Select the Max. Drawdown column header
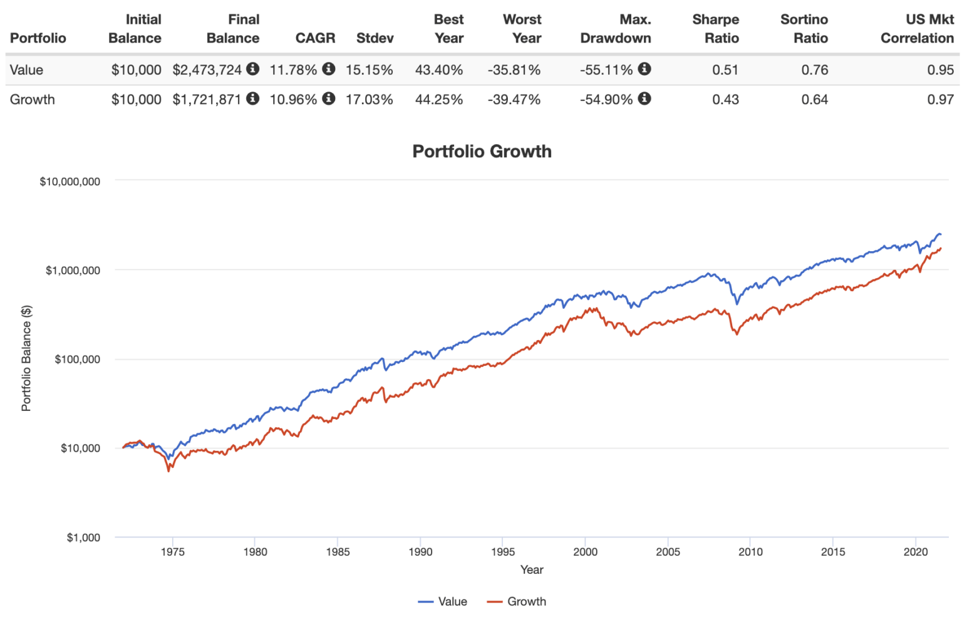 tap(616, 29)
